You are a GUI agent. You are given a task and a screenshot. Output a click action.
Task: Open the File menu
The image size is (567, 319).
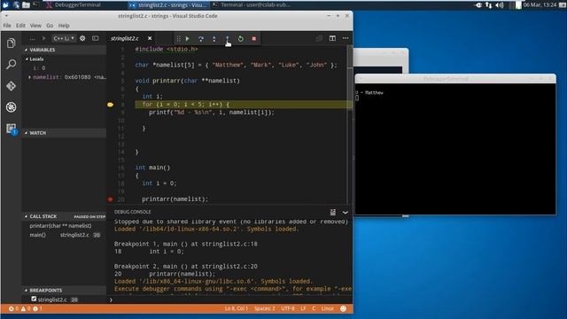pyautogui.click(x=7, y=26)
